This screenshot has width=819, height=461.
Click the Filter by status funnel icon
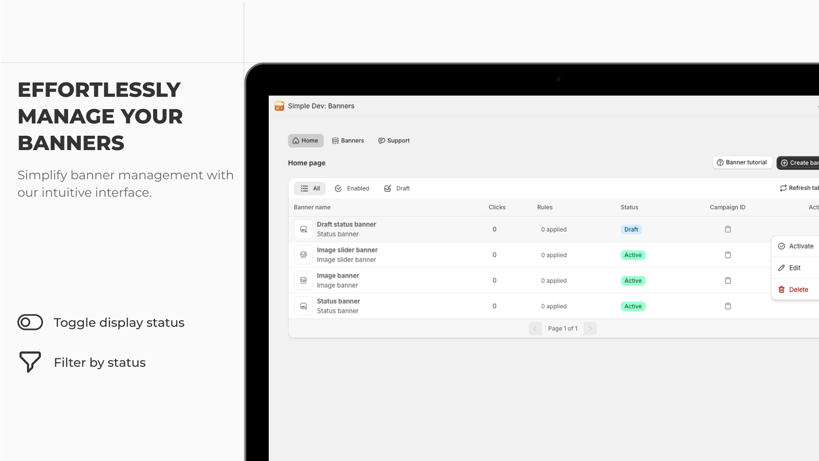click(x=30, y=362)
